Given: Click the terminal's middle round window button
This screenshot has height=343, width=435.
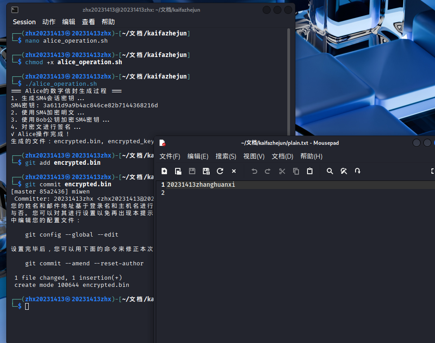Looking at the screenshot, I should (x=277, y=10).
